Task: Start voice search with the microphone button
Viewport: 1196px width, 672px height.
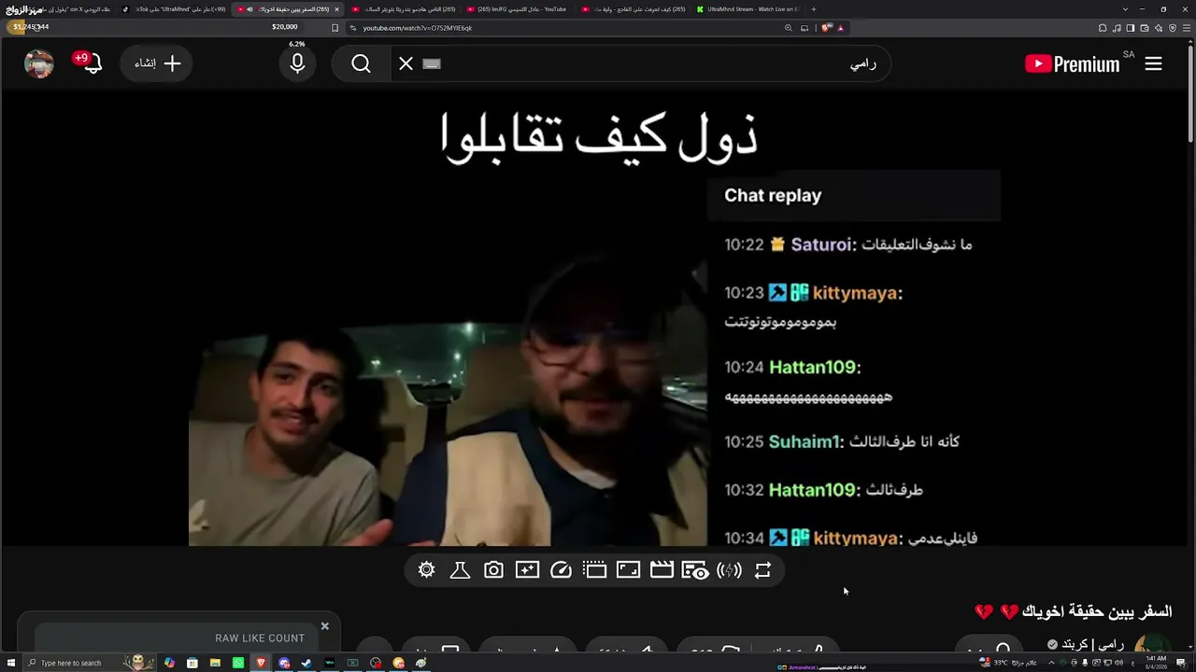Action: [x=297, y=63]
